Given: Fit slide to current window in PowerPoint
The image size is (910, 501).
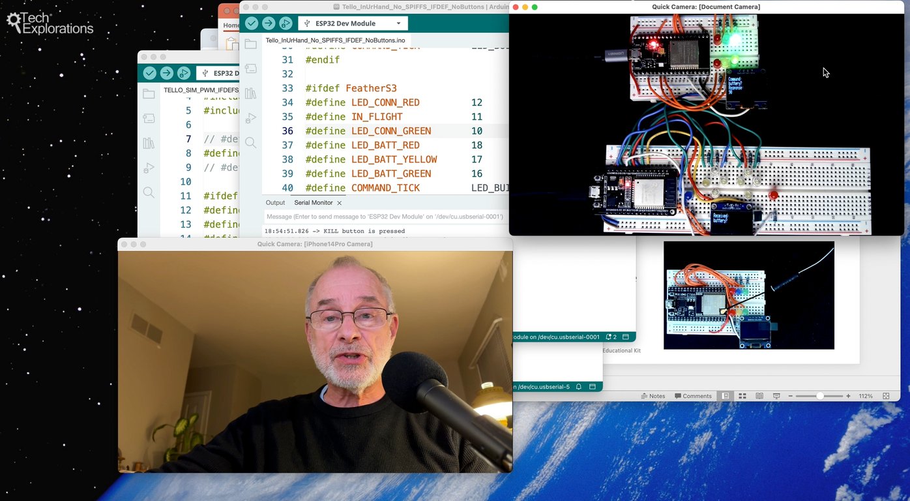Looking at the screenshot, I should tap(886, 396).
